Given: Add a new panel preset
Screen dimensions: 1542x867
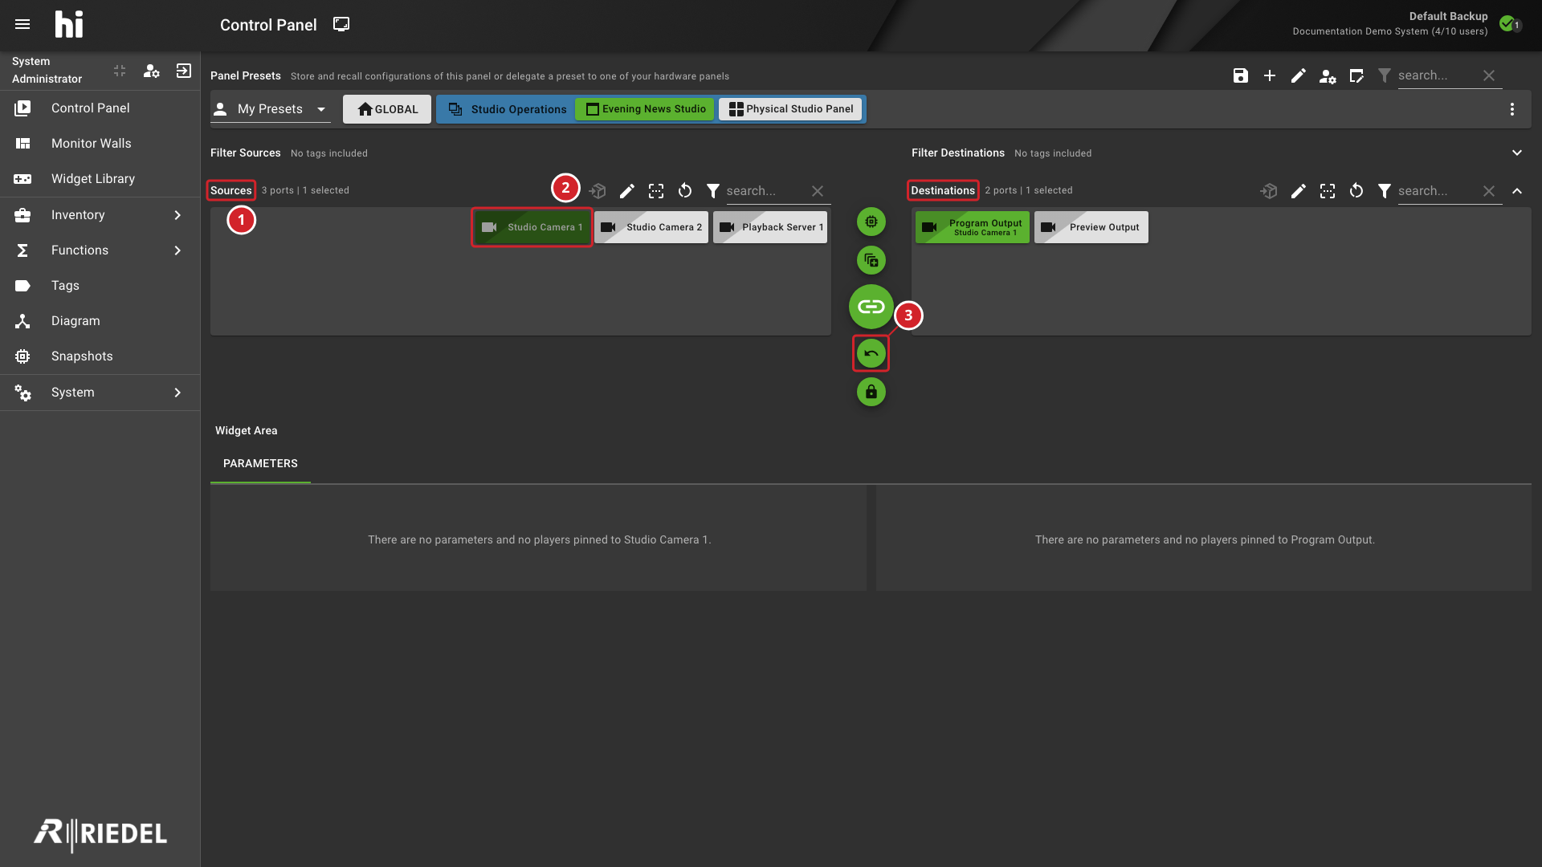Looking at the screenshot, I should pos(1270,75).
